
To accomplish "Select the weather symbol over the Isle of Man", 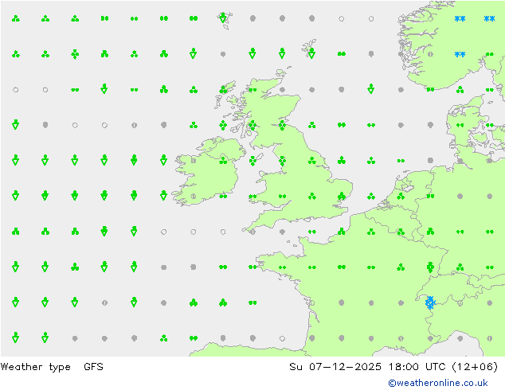I will tap(252, 160).
